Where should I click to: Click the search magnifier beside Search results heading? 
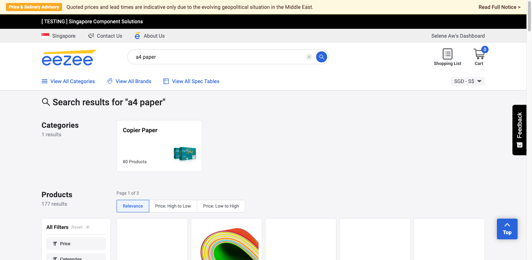[x=46, y=102]
